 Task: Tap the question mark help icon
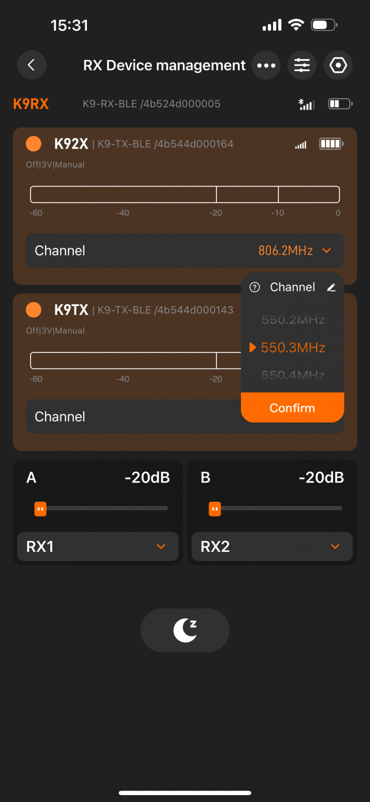[254, 287]
